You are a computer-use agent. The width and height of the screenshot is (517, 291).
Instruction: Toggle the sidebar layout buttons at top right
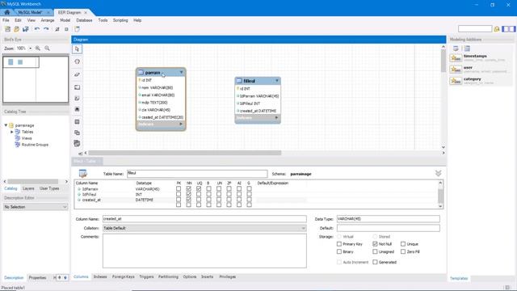pyautogui.click(x=509, y=29)
